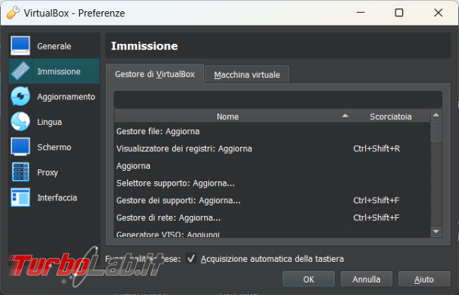Open the Aggiornamento category label

tap(66, 97)
